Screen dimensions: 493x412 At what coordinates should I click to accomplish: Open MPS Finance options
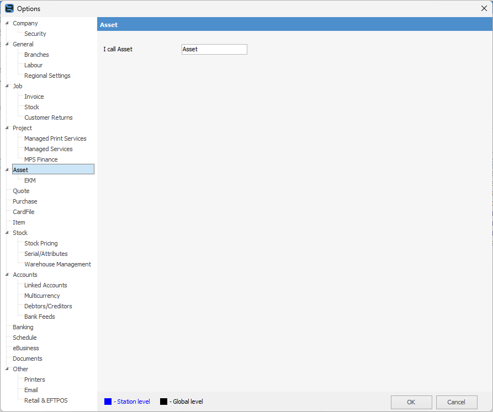click(x=41, y=159)
